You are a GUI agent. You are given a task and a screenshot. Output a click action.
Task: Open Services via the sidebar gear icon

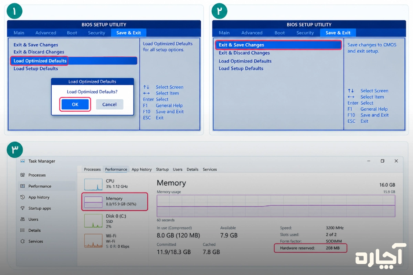tap(23, 241)
